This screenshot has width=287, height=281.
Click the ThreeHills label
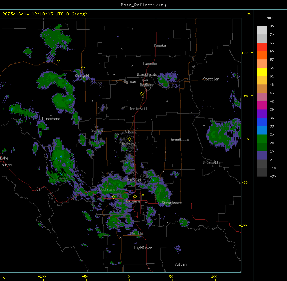click(x=179, y=139)
